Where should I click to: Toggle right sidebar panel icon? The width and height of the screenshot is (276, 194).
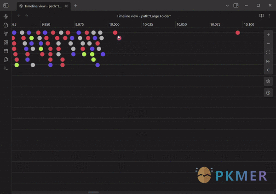coord(236,6)
